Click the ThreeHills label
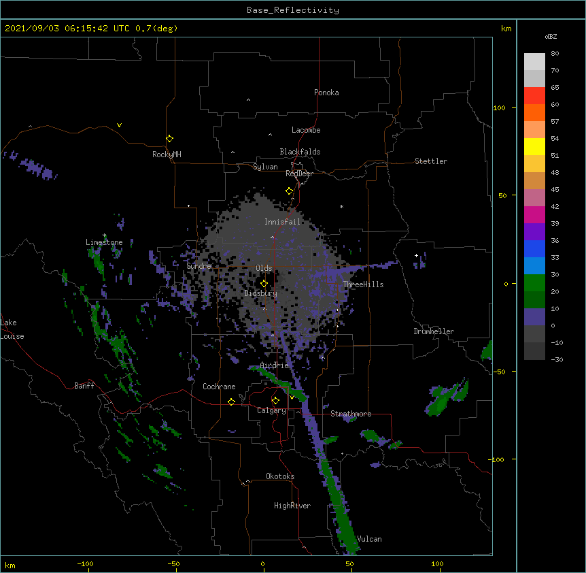The image size is (586, 573). (x=363, y=284)
